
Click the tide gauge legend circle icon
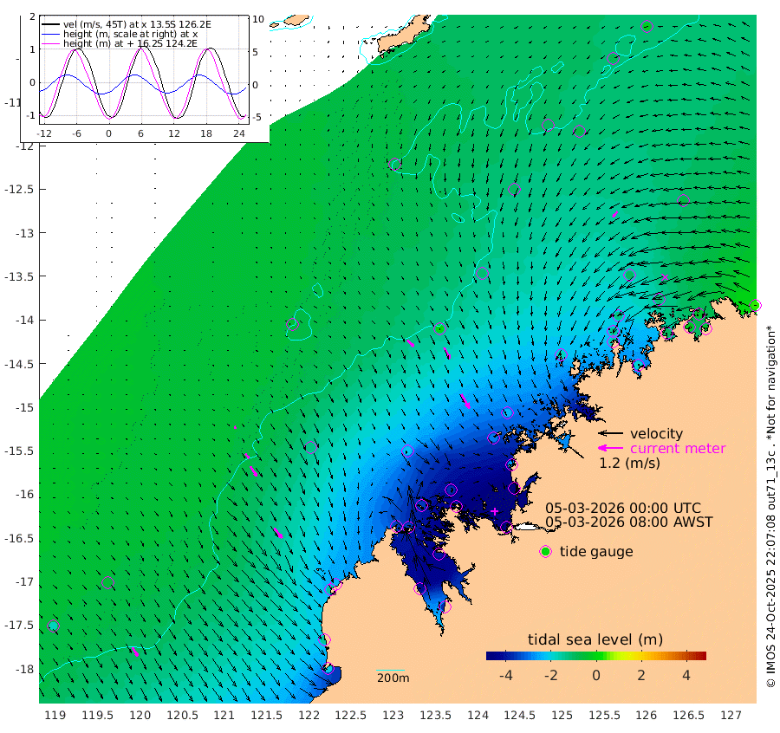(546, 552)
